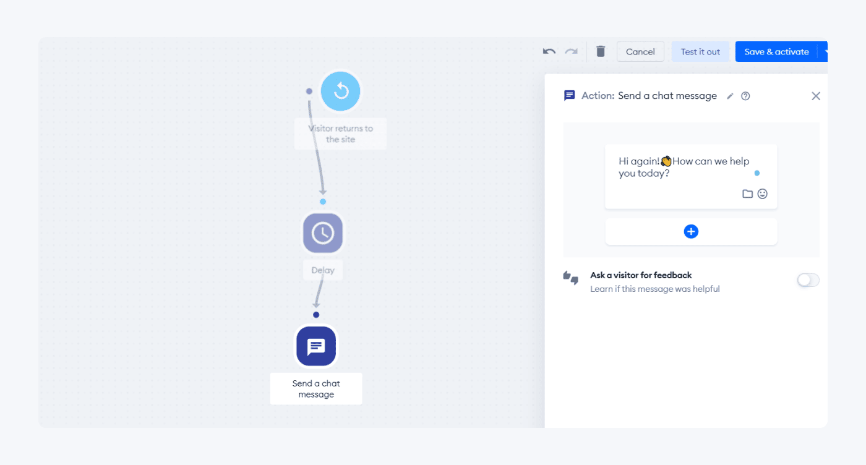Open the emoji picker smiley icon
Image resolution: width=866 pixels, height=465 pixels.
pos(763,194)
